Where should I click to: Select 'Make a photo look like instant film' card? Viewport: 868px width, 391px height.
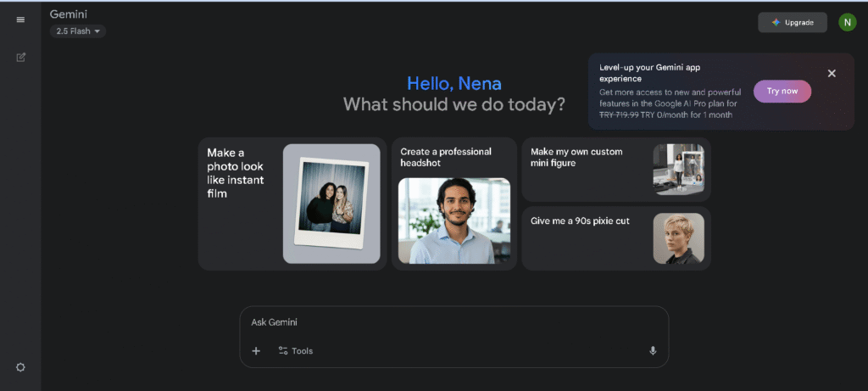(x=237, y=173)
